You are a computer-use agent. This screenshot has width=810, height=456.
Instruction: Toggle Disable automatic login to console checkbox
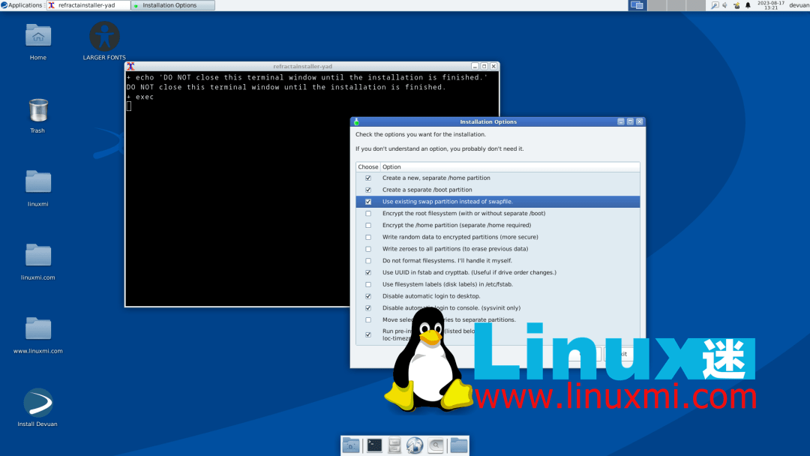(368, 308)
